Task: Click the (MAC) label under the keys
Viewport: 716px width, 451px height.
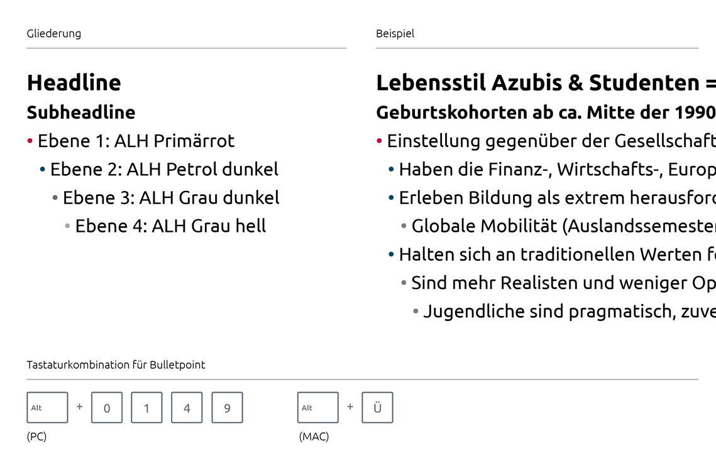Action: tap(314, 436)
